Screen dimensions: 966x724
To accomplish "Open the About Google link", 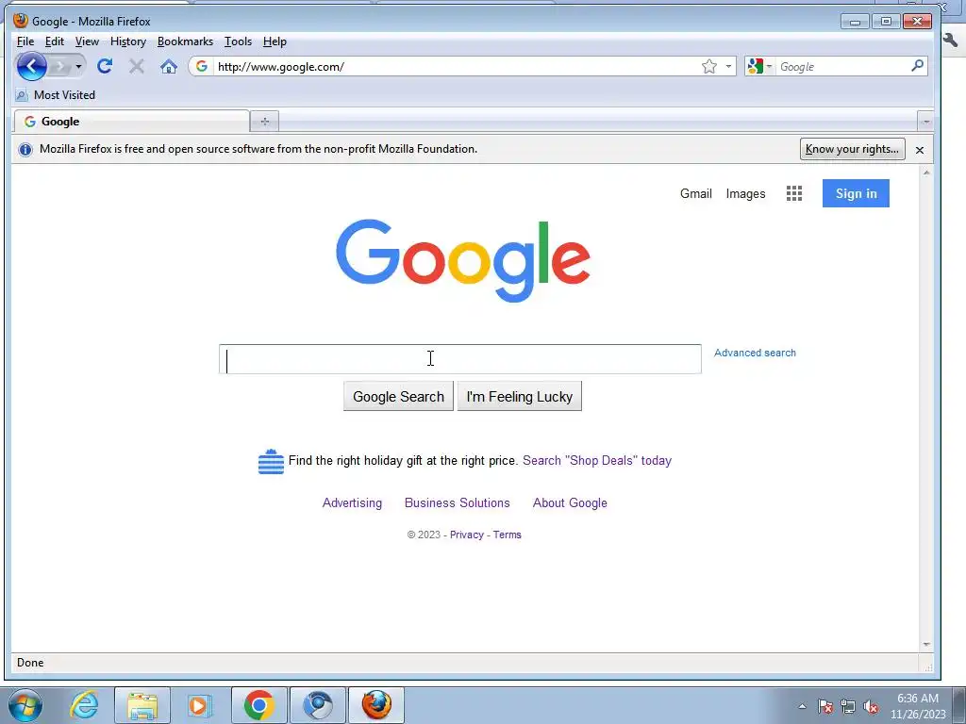I will coord(570,503).
